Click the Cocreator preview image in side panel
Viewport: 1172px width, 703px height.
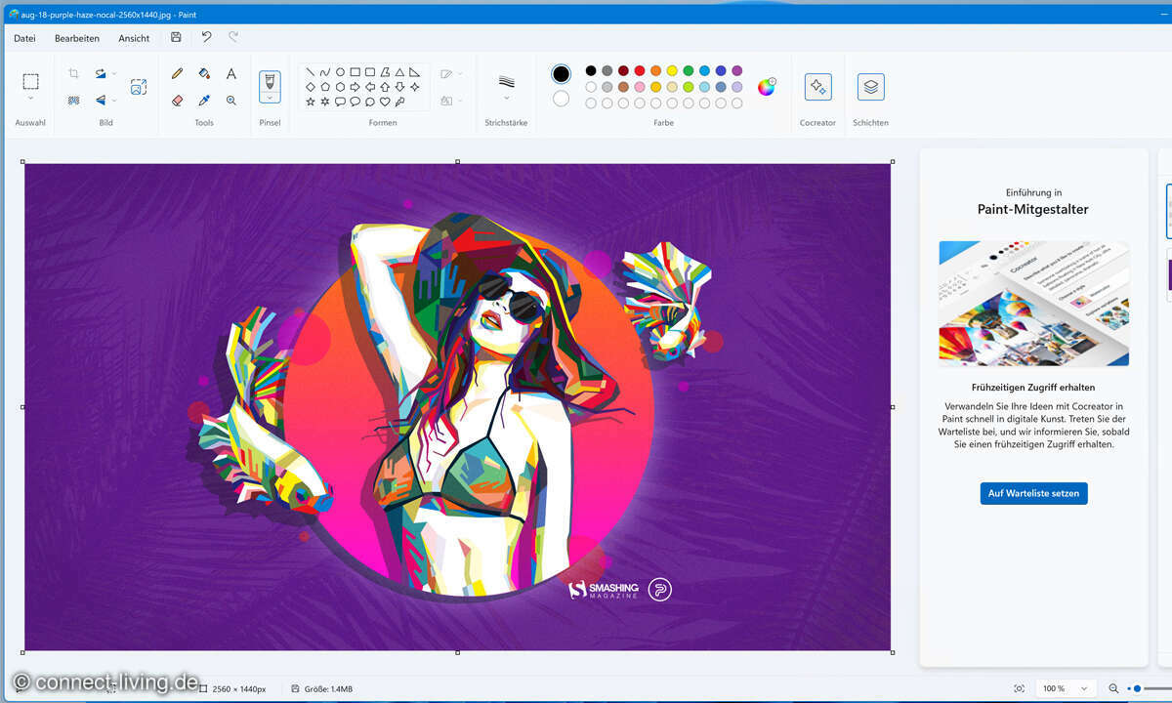tap(1033, 304)
